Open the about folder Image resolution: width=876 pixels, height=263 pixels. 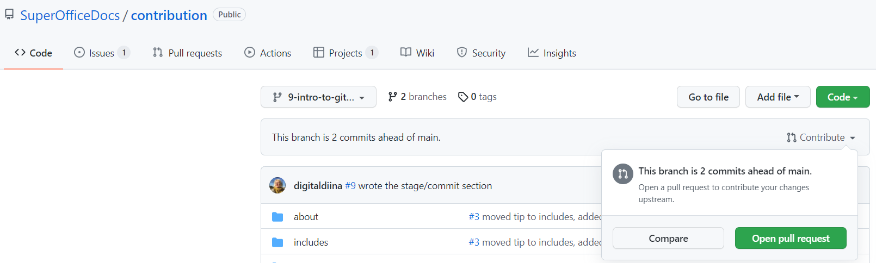point(306,217)
